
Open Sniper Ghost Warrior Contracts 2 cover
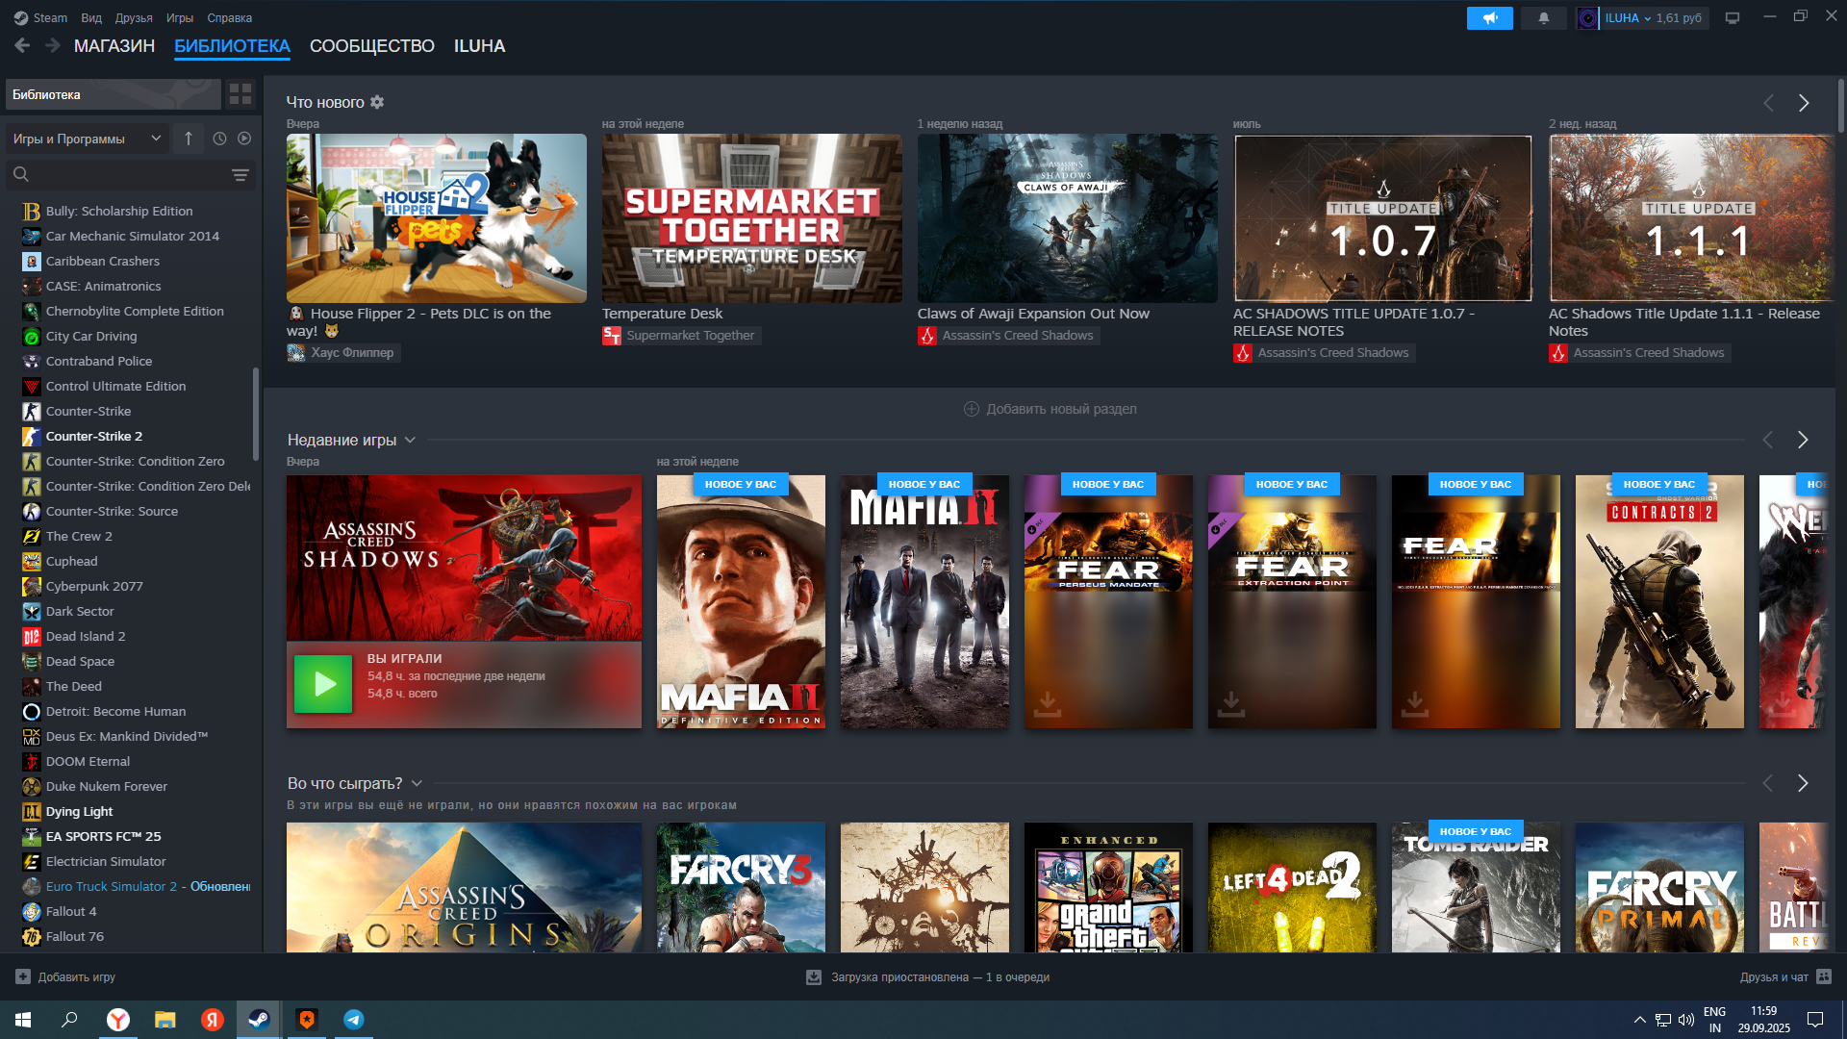[1659, 601]
